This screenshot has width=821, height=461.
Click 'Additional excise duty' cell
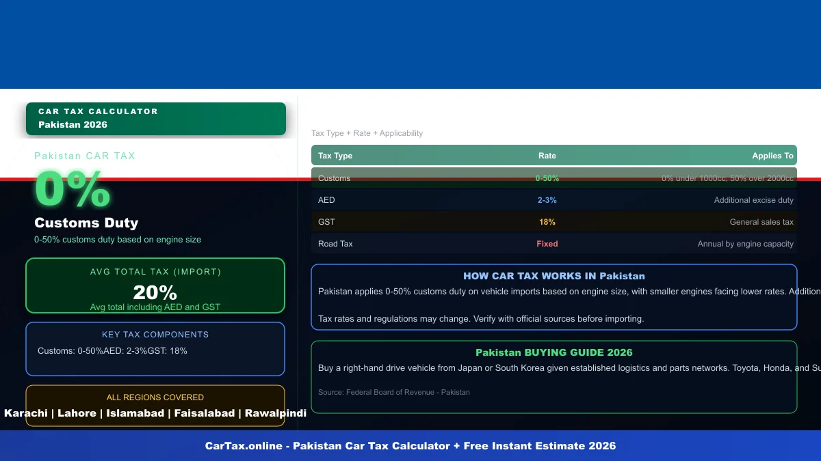coord(754,200)
